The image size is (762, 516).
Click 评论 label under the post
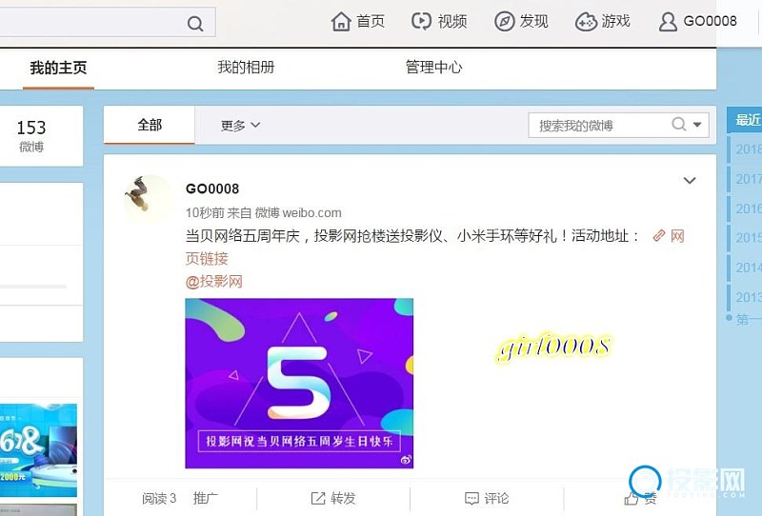[x=496, y=498]
